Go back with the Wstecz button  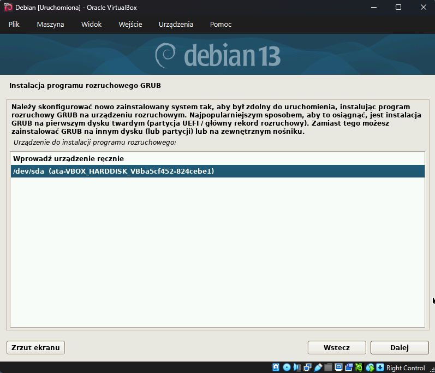[337, 347]
